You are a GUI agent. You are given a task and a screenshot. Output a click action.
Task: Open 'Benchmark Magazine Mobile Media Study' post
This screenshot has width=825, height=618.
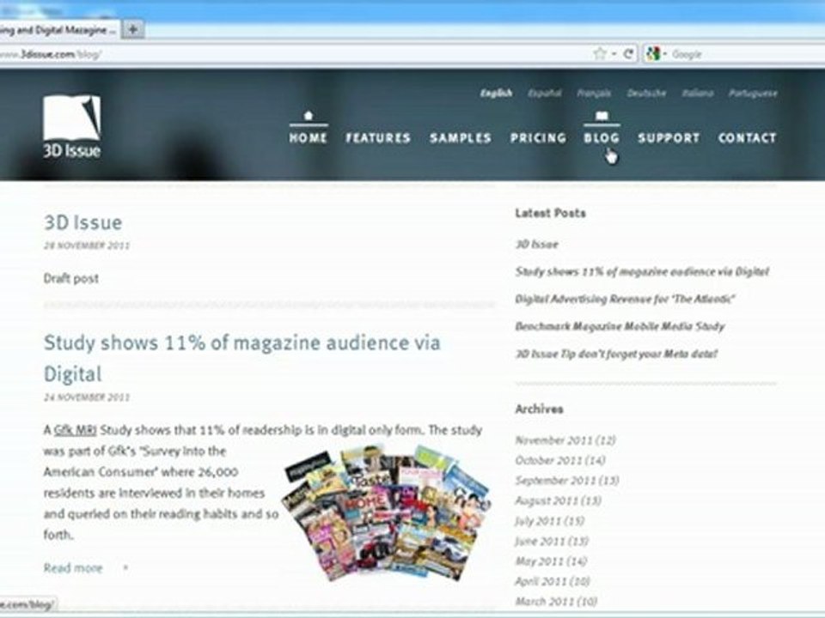pos(620,326)
